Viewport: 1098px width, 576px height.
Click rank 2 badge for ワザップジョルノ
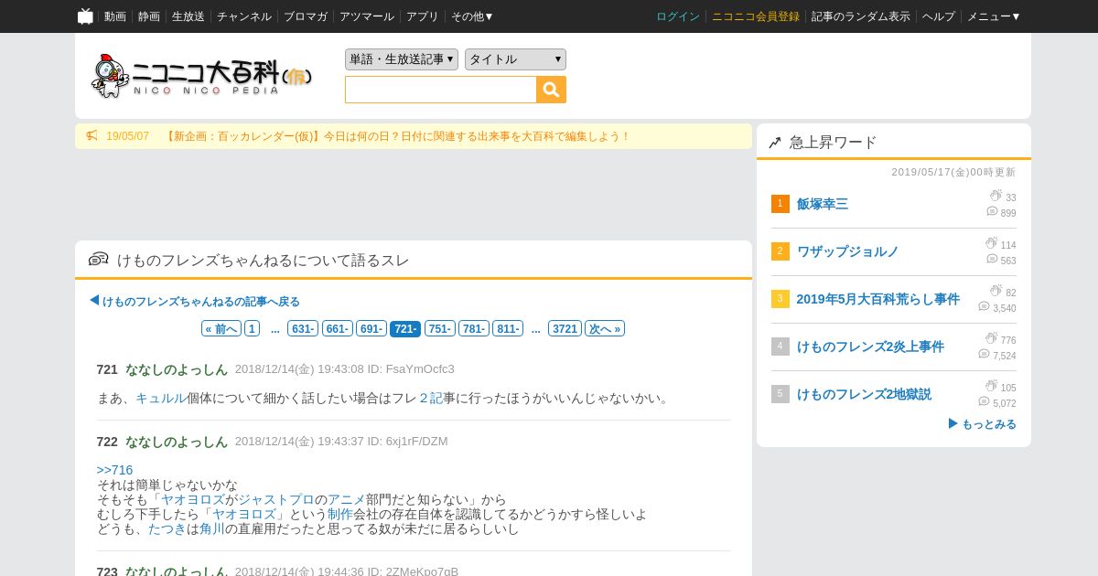[780, 251]
